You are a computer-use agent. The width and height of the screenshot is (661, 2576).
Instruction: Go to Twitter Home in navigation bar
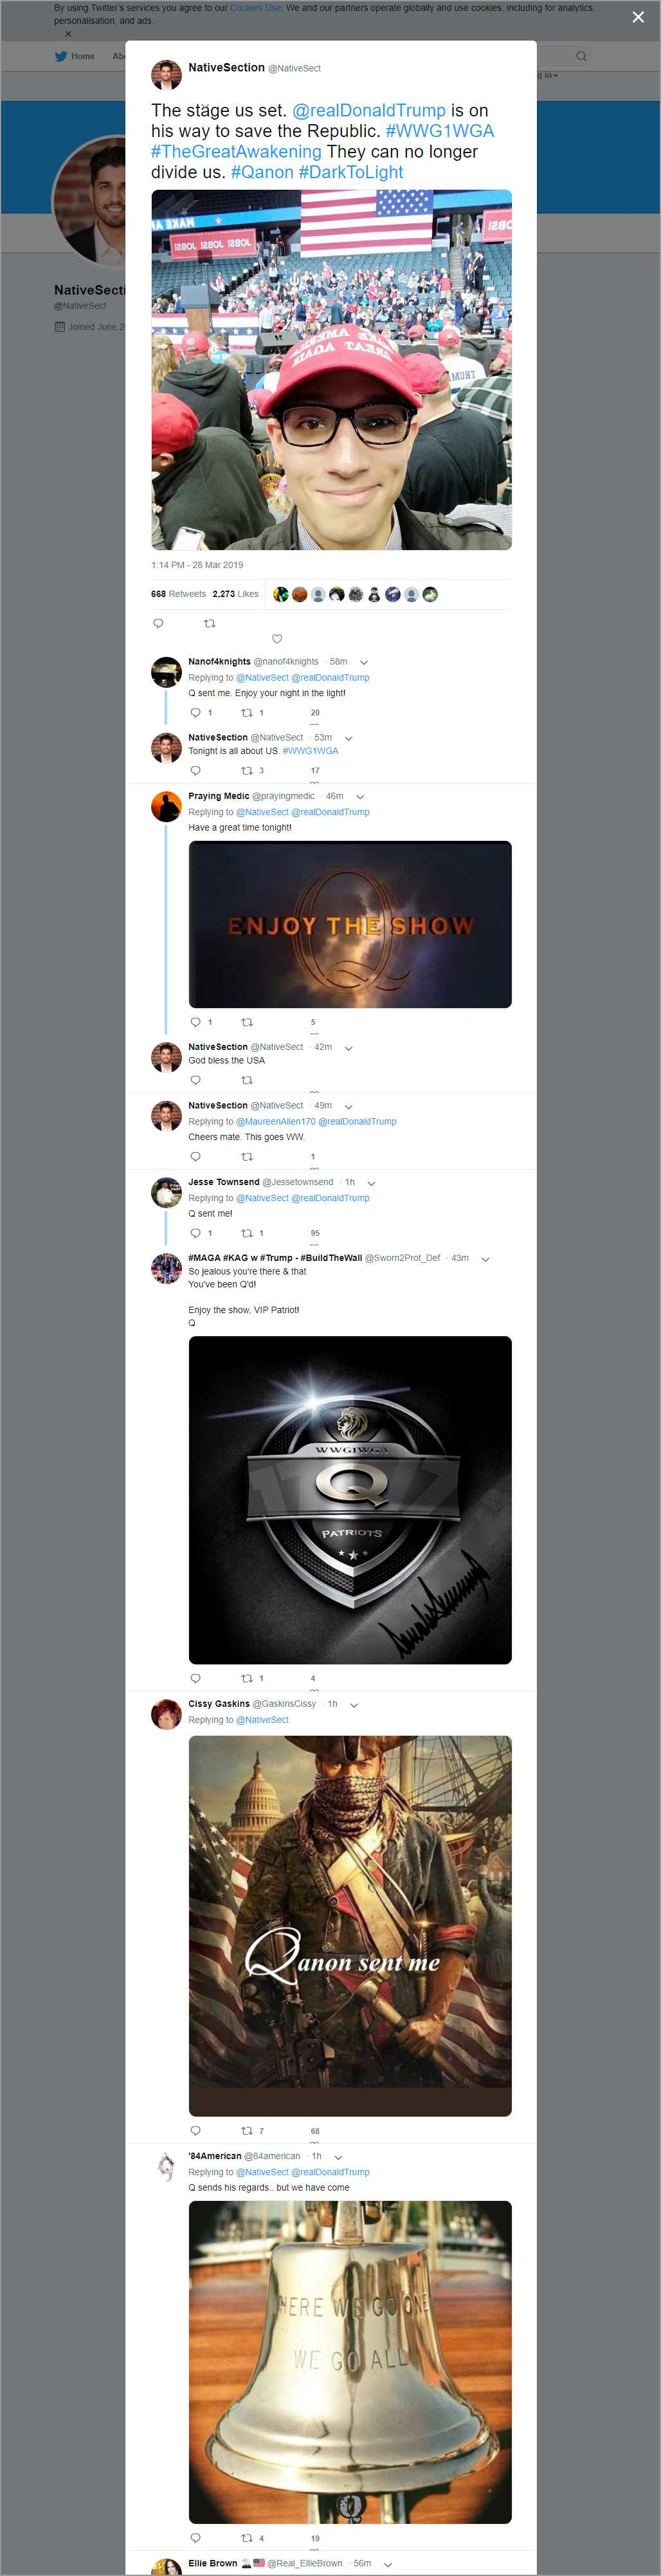(x=75, y=56)
